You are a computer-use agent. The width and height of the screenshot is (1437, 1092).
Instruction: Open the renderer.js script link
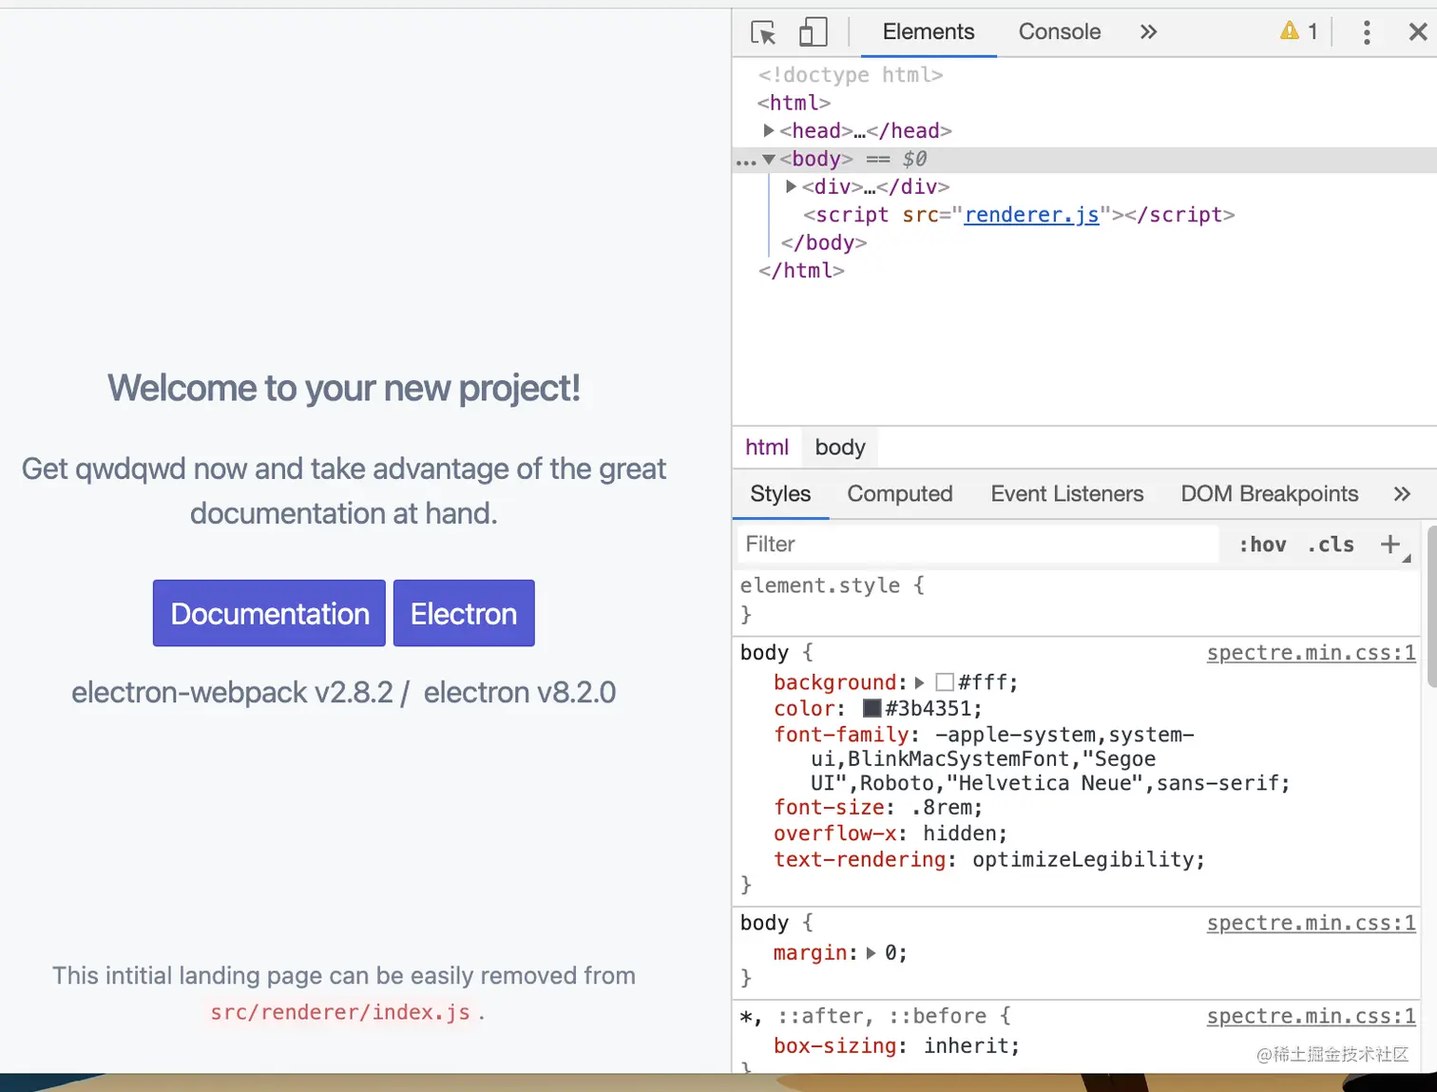point(1031,215)
